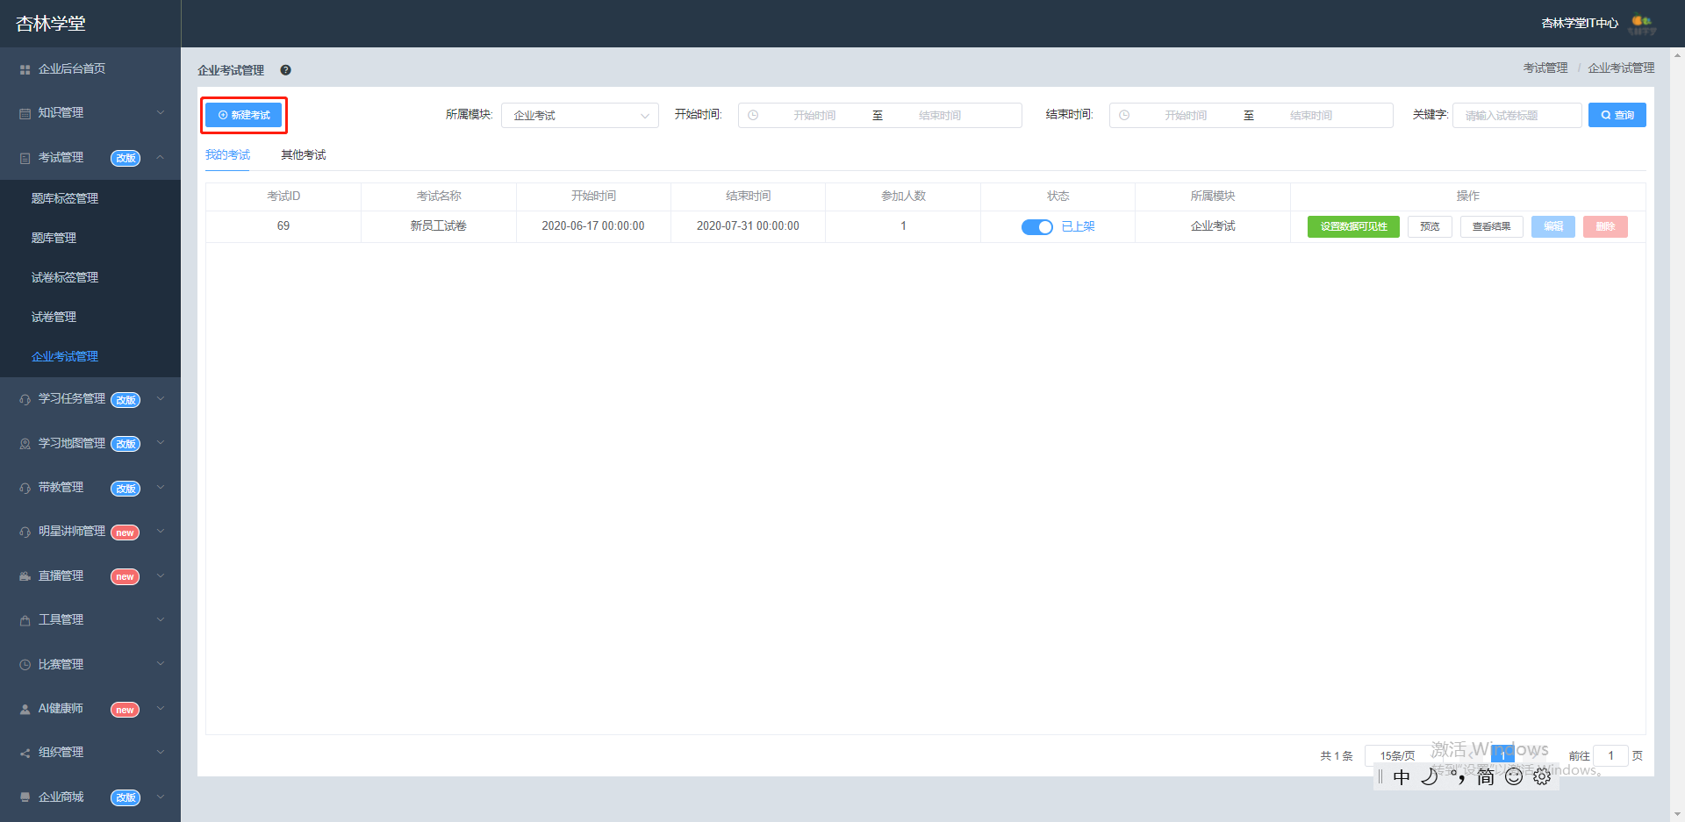Image resolution: width=1685 pixels, height=822 pixels.
Task: Switch to the 其他考试 tab
Action: point(303,155)
